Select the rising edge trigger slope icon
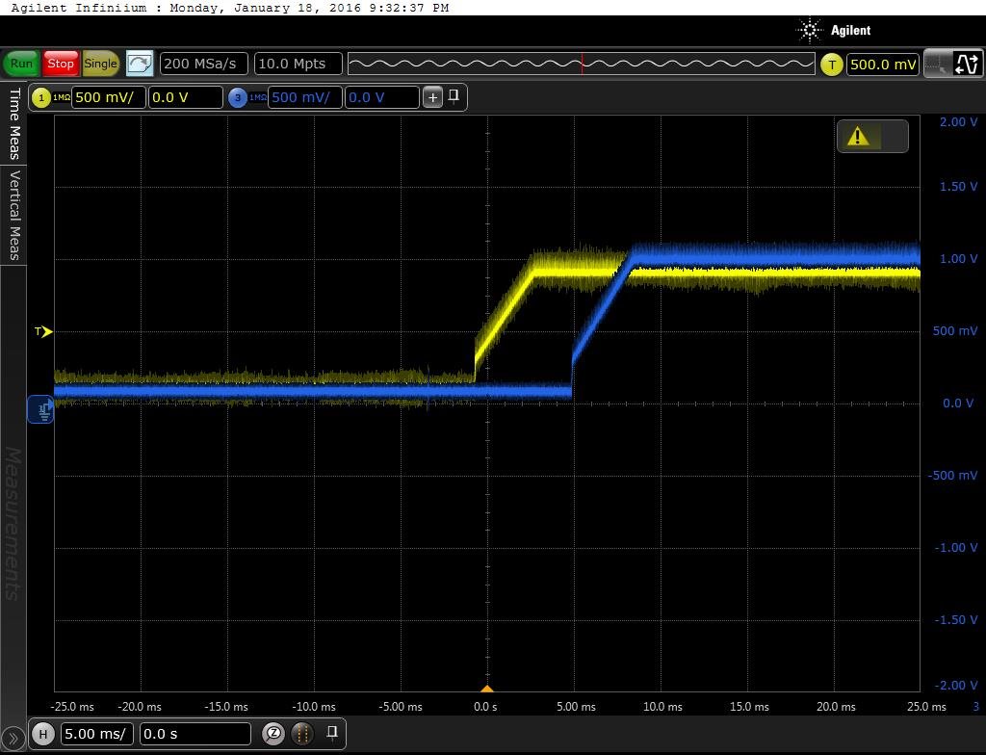The width and height of the screenshot is (986, 755). point(967,64)
